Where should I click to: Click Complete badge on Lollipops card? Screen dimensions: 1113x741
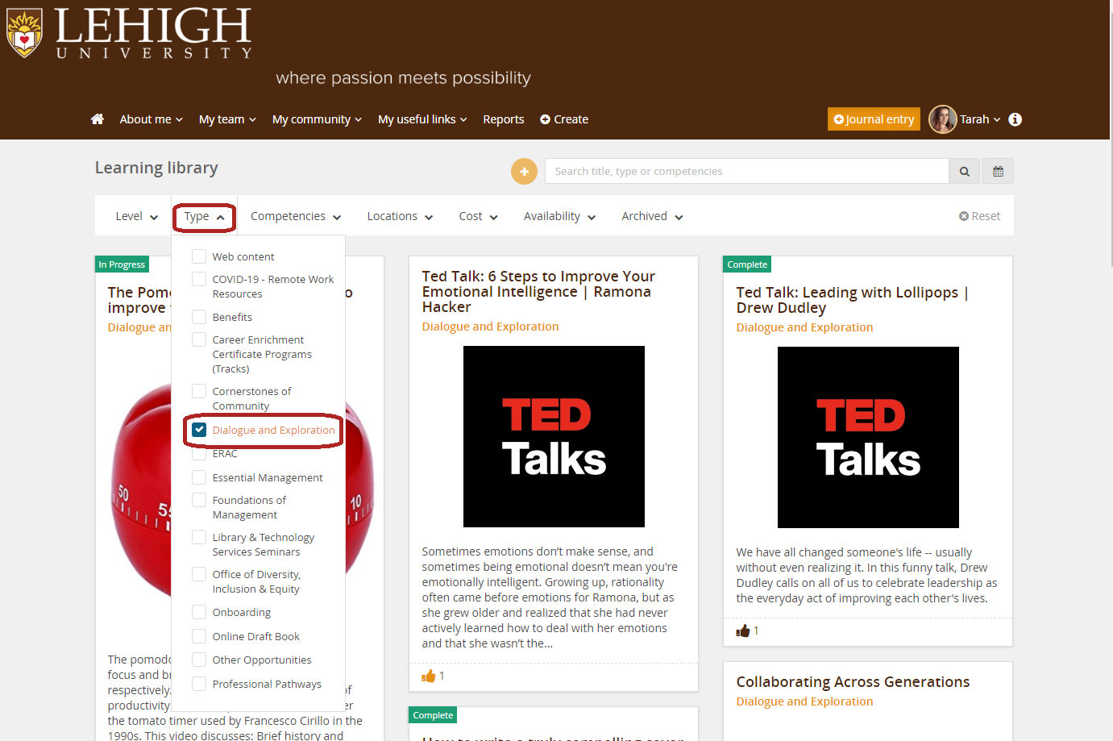(747, 264)
